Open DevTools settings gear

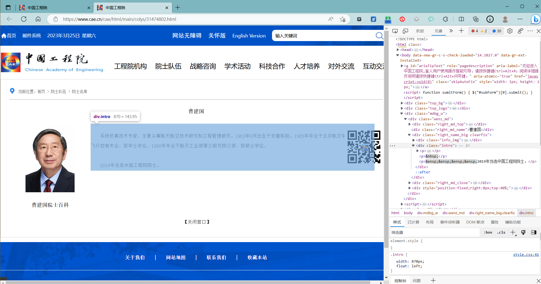point(510,31)
